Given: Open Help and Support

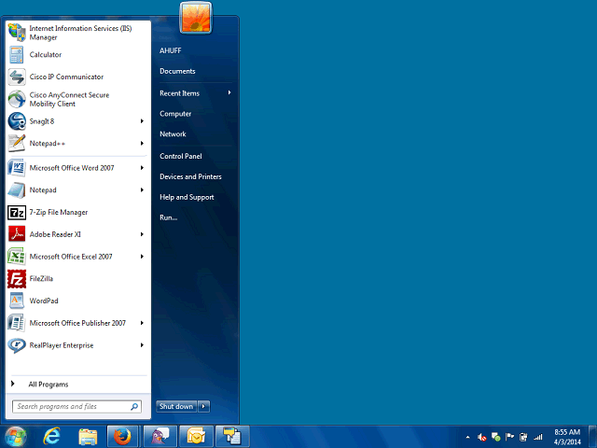Looking at the screenshot, I should click(187, 197).
